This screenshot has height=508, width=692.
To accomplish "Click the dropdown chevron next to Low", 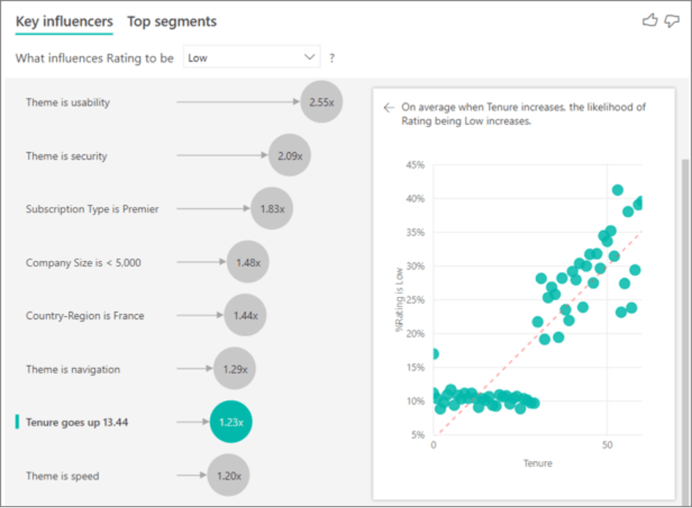I will (309, 57).
